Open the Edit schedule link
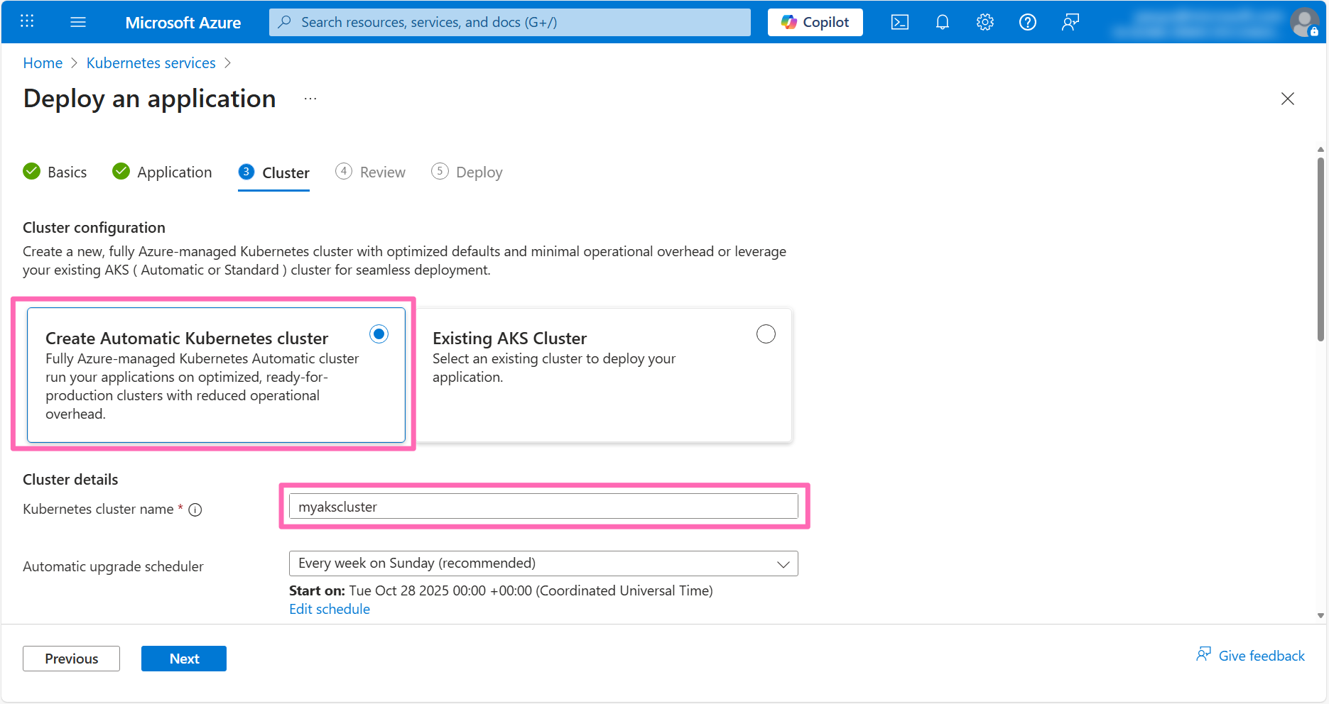1329x704 pixels. (x=329, y=609)
